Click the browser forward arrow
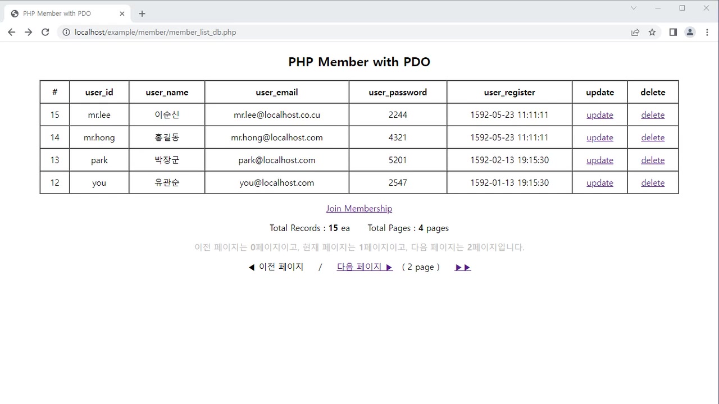Screen dimensions: 719x404 28,32
